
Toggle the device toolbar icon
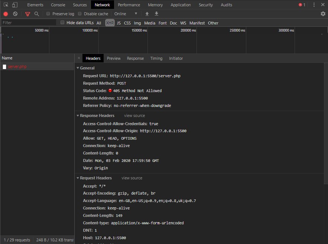tap(15, 5)
